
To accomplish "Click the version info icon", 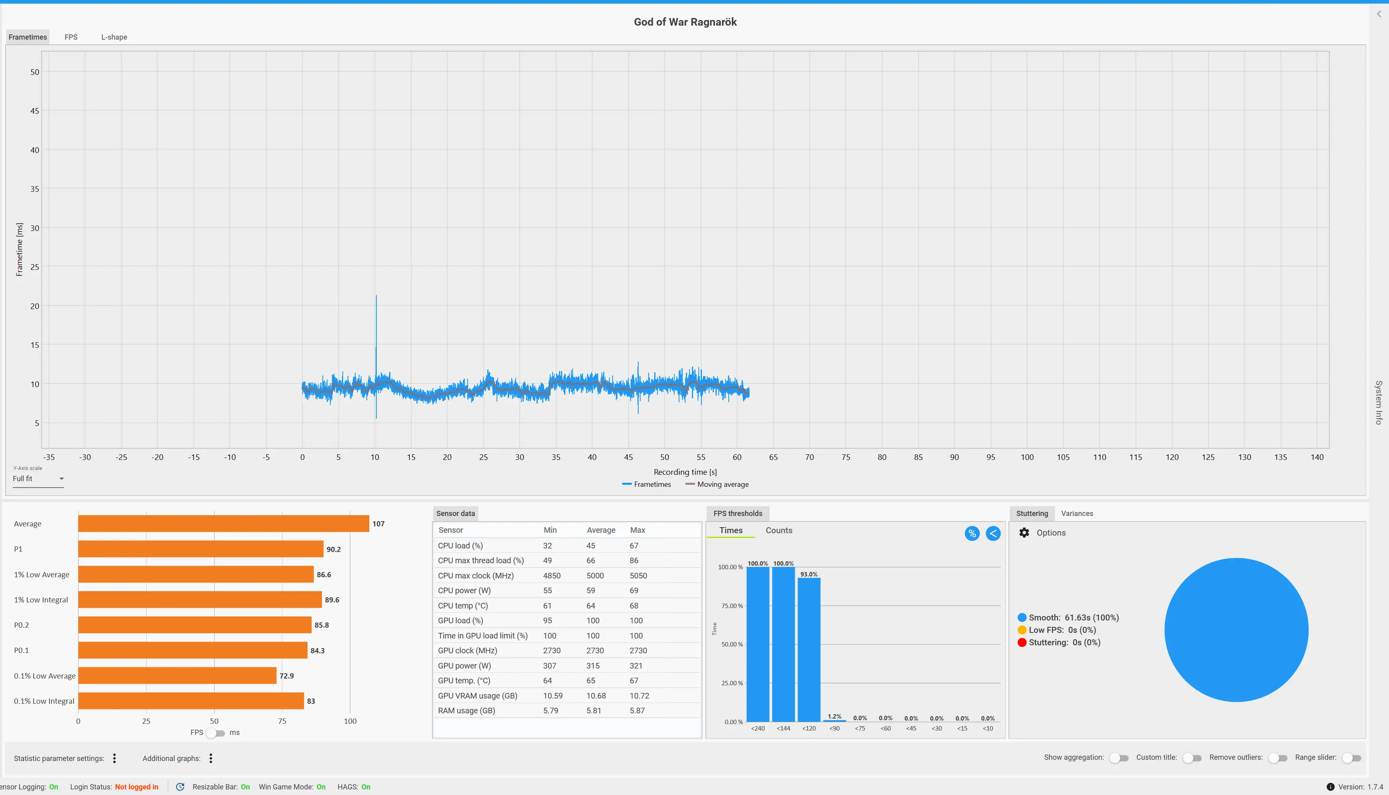I will click(1331, 787).
